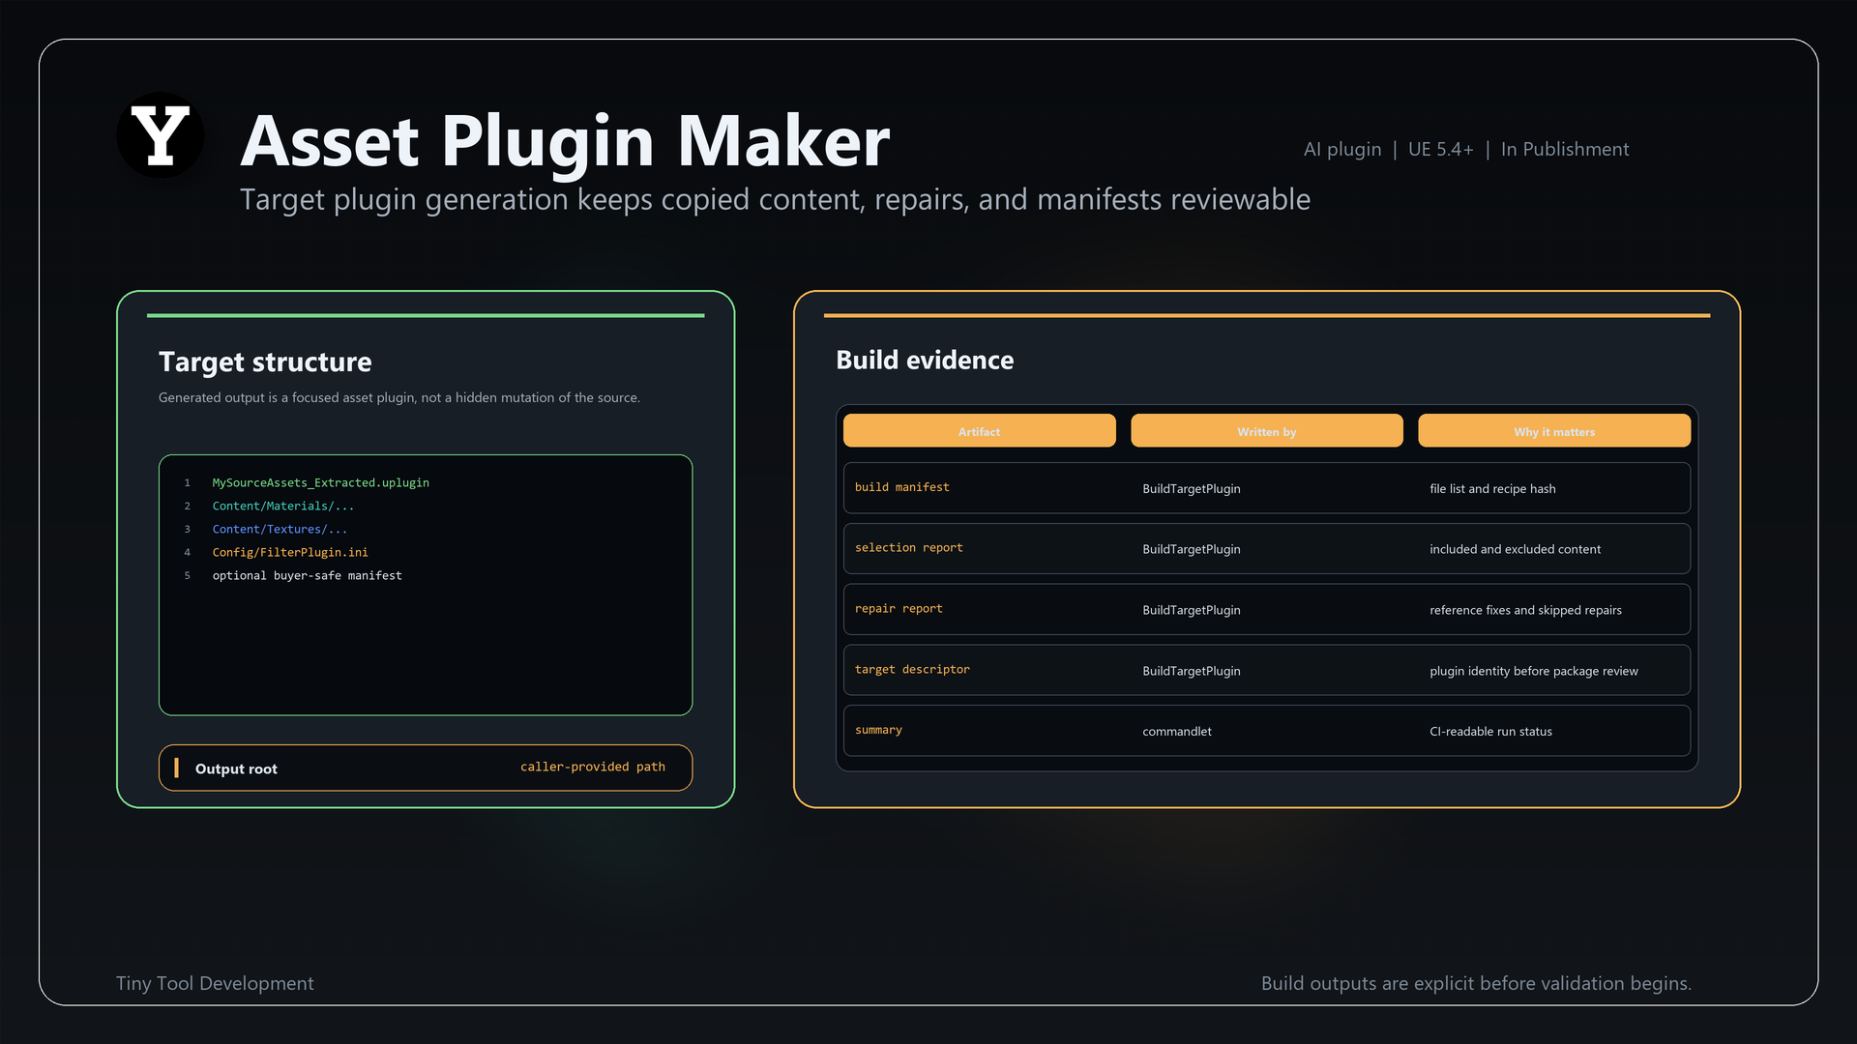Click line number 1 in the code block
1857x1044 pixels.
click(x=188, y=482)
